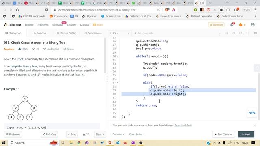This screenshot has height=146, width=260.
Task: Click the reset code arrow icon
Action: point(234,33)
